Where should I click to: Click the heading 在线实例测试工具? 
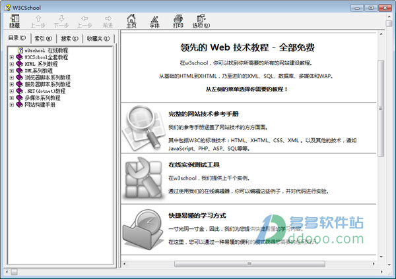pos(194,165)
